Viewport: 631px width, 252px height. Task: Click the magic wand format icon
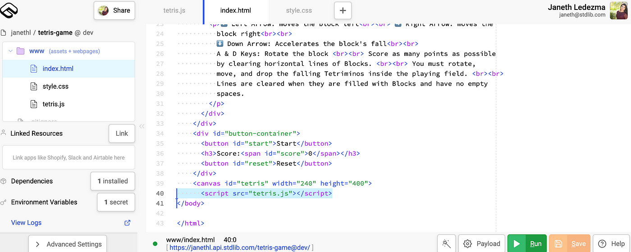coord(447,244)
